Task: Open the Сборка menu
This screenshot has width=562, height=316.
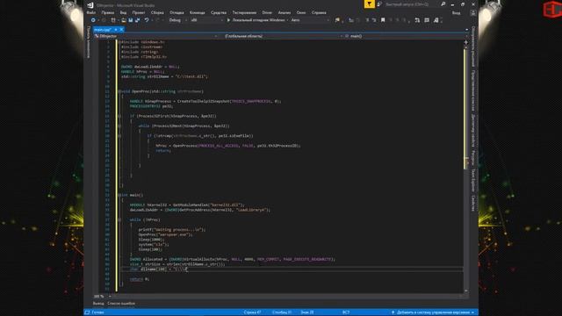Action: coord(157,12)
